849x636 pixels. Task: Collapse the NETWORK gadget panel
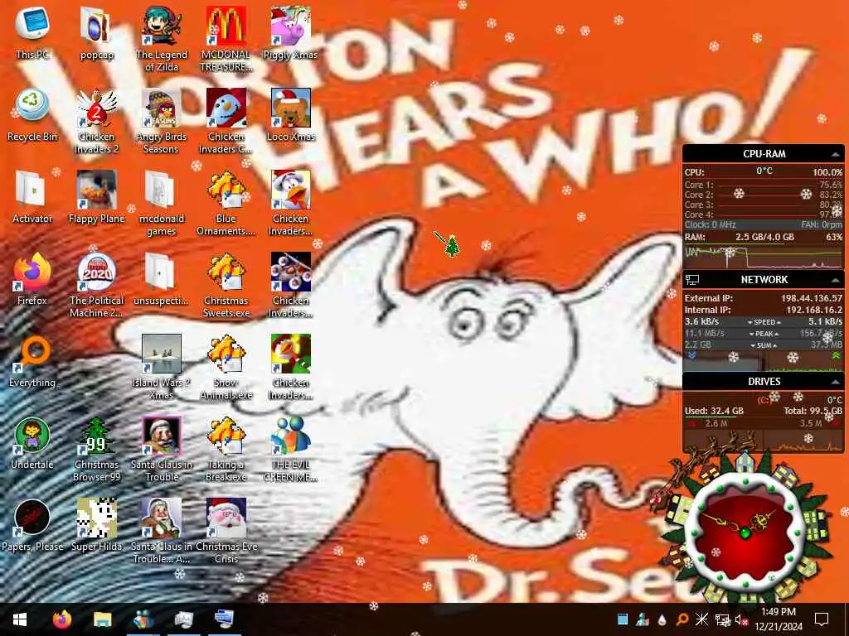click(x=836, y=280)
